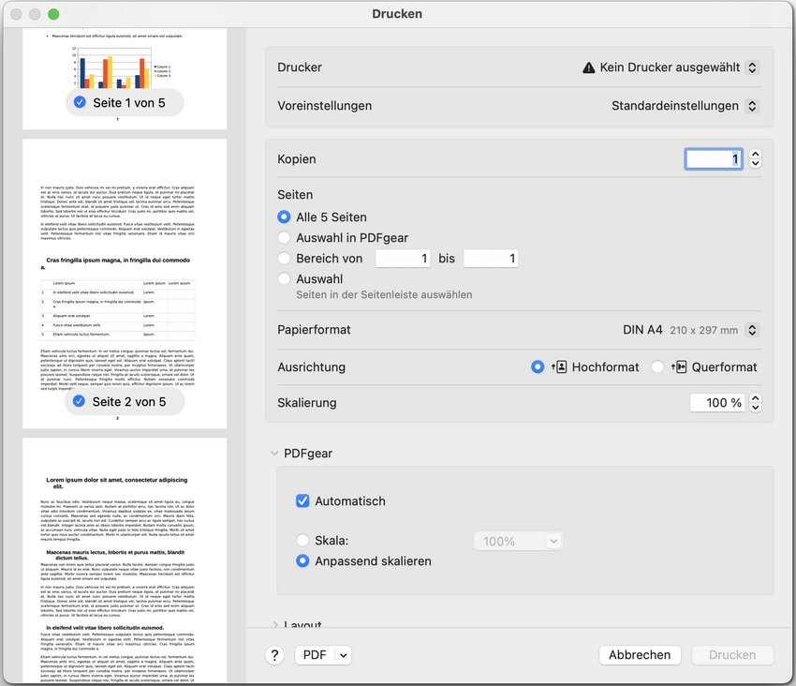Choose Auswahl in PDFgear page option
This screenshot has height=686, width=796.
pyautogui.click(x=285, y=237)
